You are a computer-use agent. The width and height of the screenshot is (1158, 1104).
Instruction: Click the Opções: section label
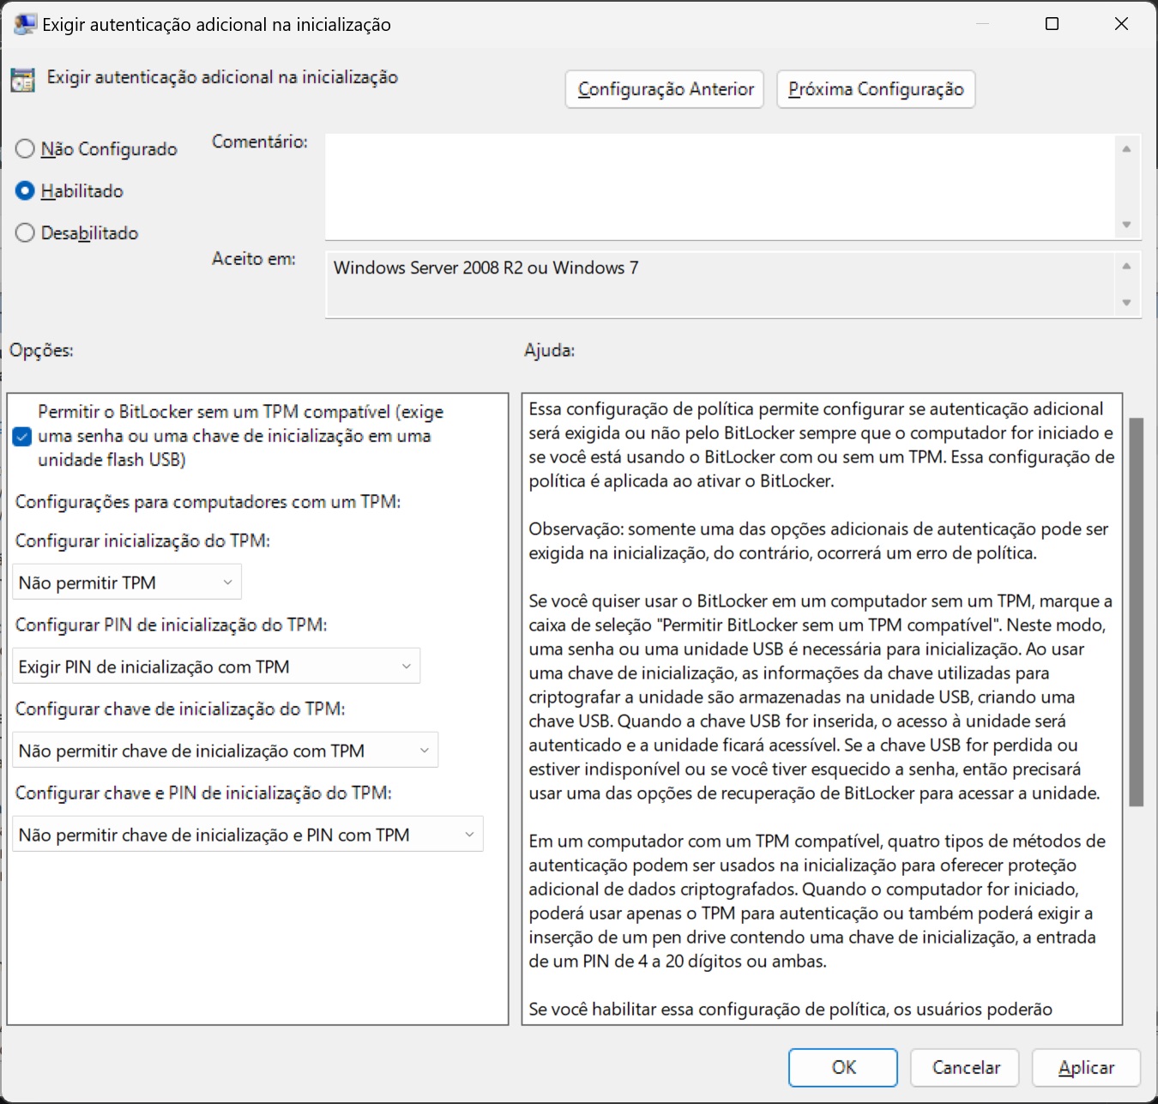click(x=41, y=350)
